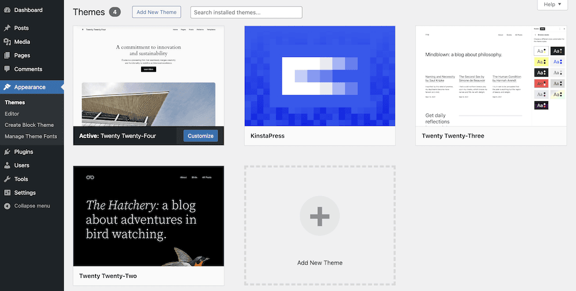Select the Twenty Twenty-Two theme screenshot
The height and width of the screenshot is (291, 576).
click(149, 216)
